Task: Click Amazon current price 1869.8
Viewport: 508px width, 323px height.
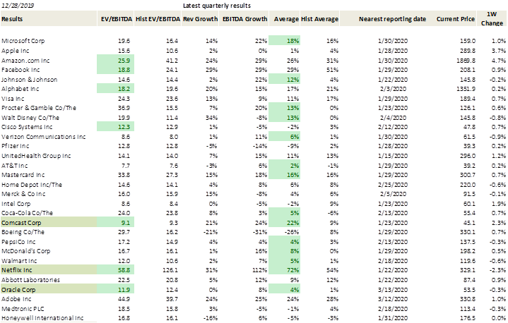Action: [x=466, y=61]
